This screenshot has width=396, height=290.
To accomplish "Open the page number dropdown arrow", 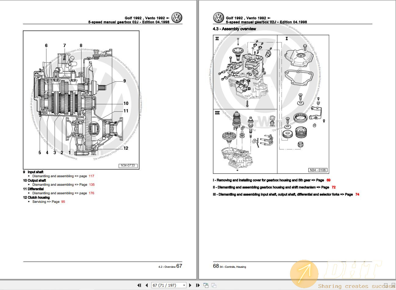I will (184, 285).
